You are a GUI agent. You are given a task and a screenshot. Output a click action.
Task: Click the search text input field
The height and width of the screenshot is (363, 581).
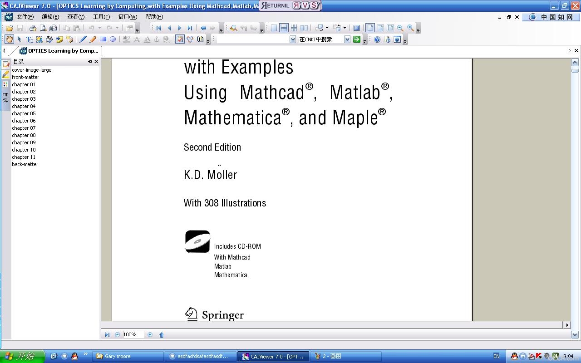253,39
